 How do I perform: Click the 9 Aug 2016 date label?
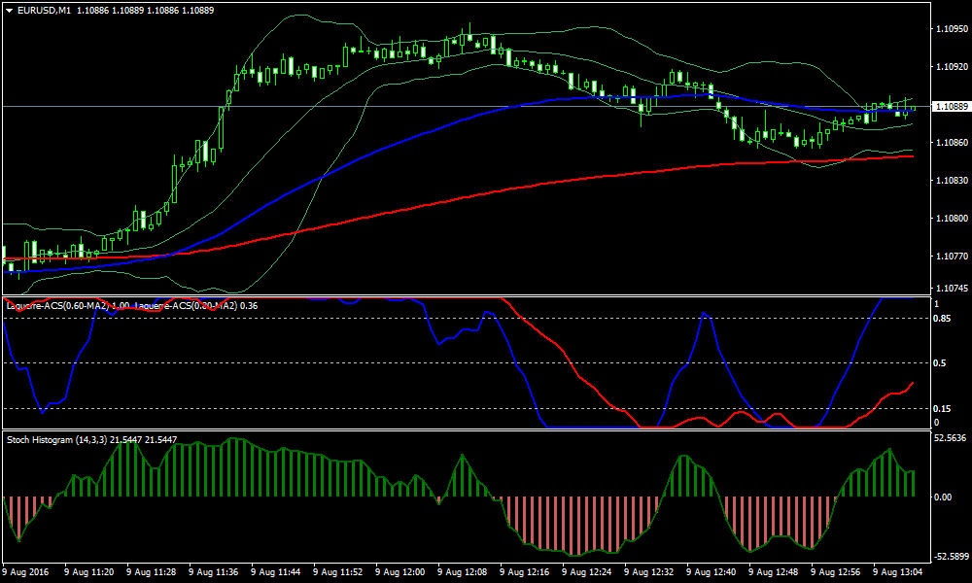point(26,572)
